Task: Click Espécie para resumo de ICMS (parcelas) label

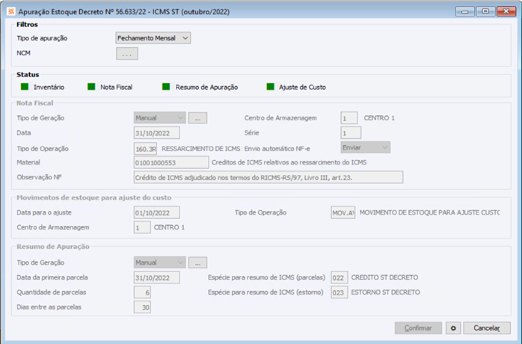Action: coord(266,277)
